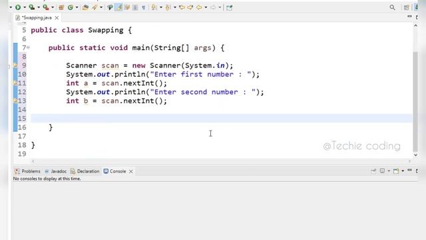The height and width of the screenshot is (240, 426).
Task: Collapse the main method fold marker on line 7
Action: (28, 47)
